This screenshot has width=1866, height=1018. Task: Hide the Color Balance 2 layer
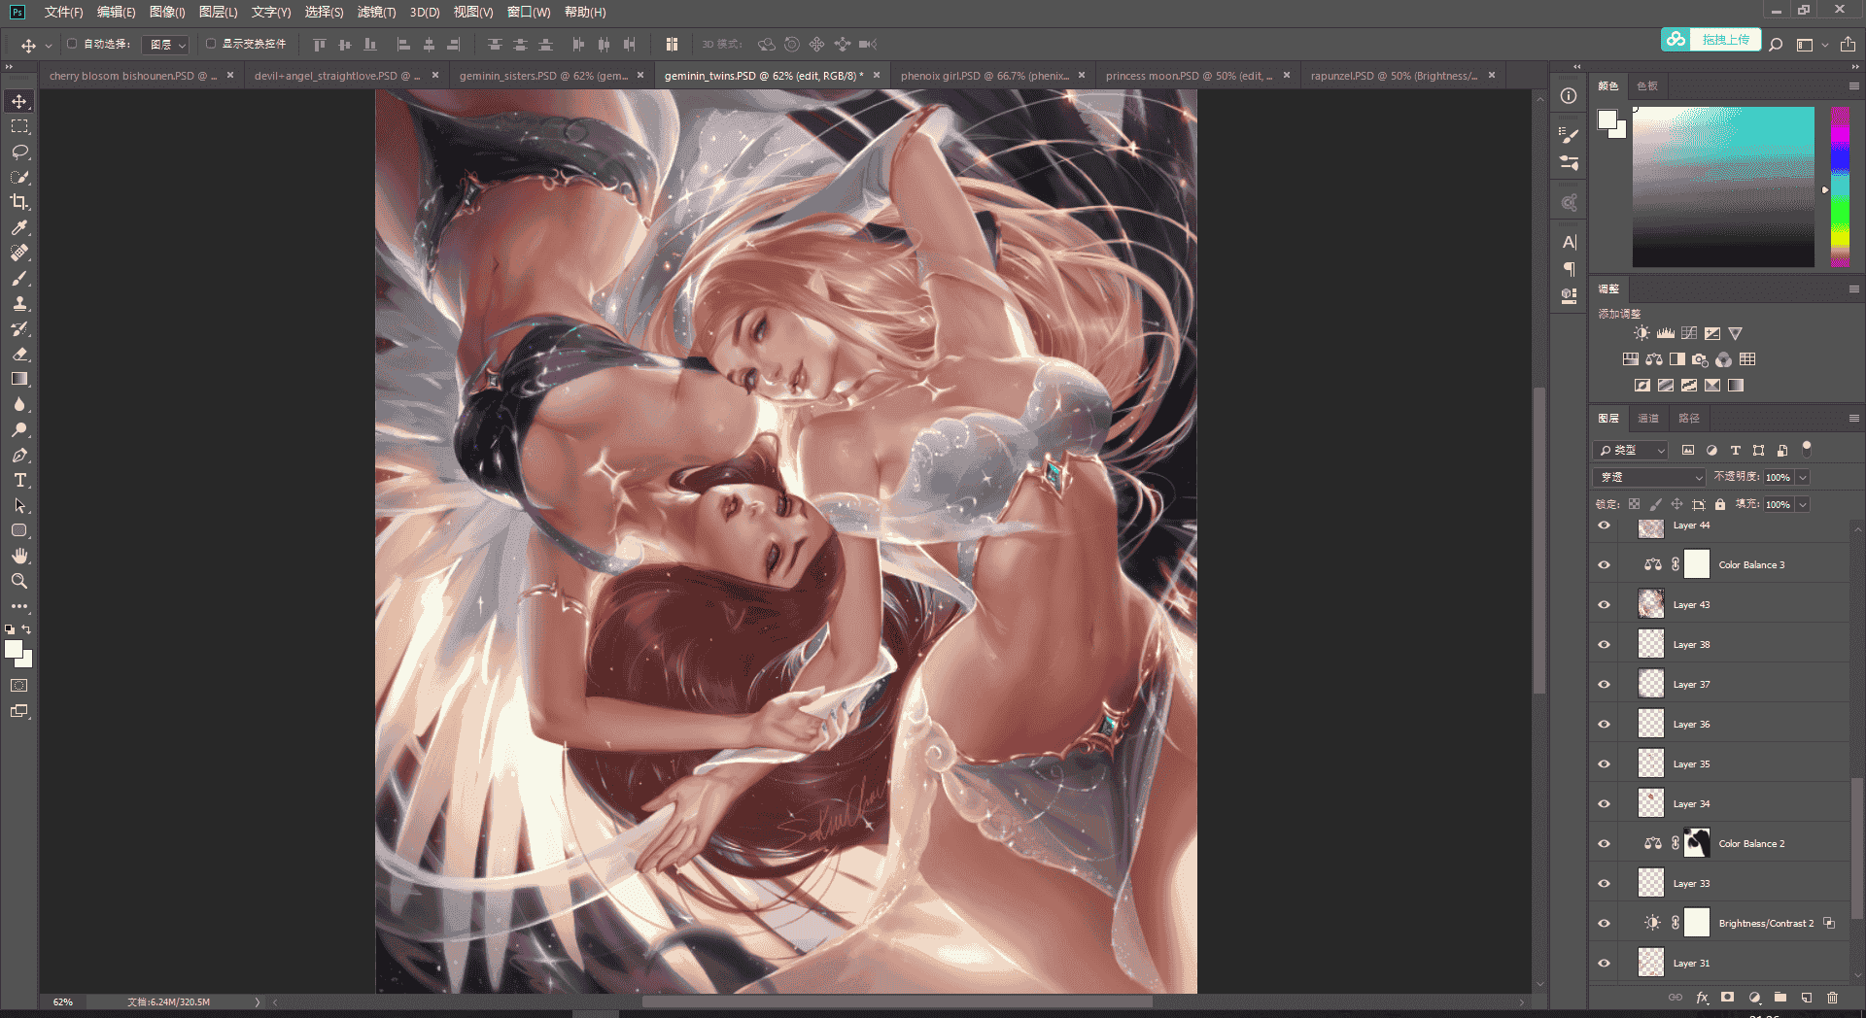(1605, 844)
